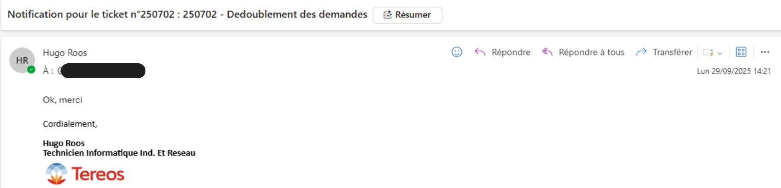Click the envelope quick action icon

pyautogui.click(x=708, y=53)
